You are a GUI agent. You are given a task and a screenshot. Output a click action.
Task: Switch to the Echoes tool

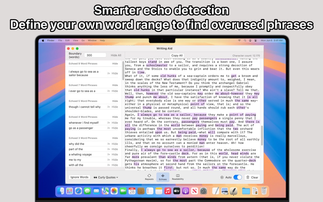163,177
